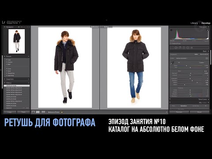Clear history with History panel X icon
This screenshot has width=212, height=159.
(x=28, y=83)
